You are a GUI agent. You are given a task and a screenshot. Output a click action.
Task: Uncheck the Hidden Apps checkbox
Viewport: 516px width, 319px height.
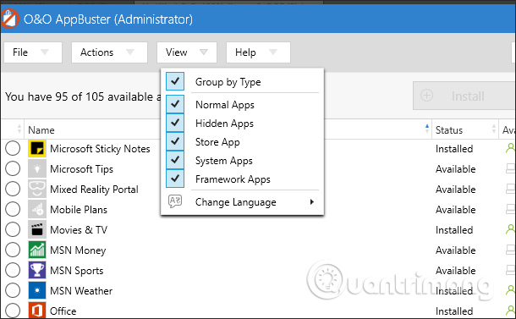175,123
